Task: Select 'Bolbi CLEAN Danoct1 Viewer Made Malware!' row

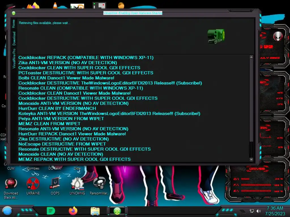Action: tap(66, 78)
